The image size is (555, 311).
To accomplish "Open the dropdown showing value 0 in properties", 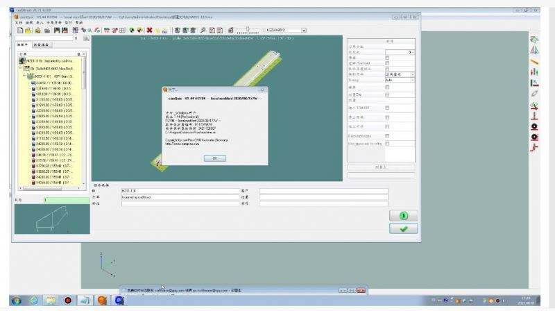I will [x=400, y=52].
